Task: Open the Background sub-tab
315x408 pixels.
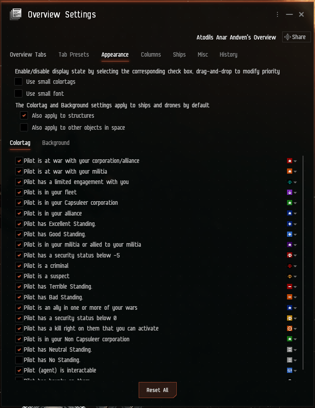Action: (56, 143)
